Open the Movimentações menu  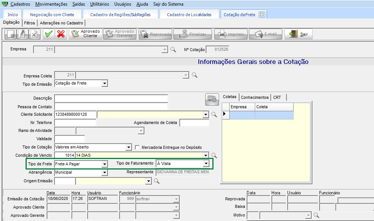tap(51, 4)
